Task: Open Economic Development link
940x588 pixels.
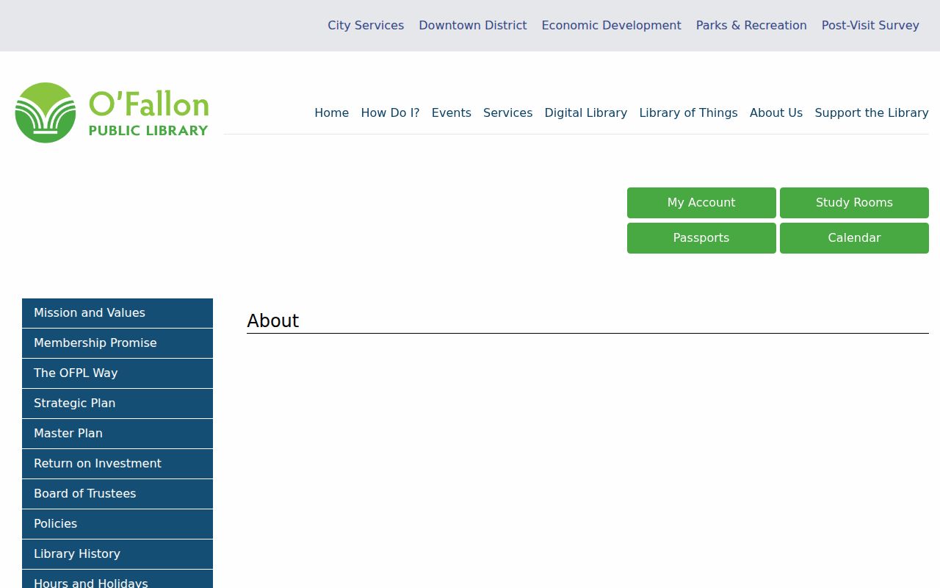Action: 612,26
